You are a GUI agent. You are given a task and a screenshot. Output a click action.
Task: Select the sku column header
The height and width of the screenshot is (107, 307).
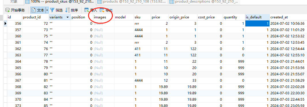coord(142,17)
